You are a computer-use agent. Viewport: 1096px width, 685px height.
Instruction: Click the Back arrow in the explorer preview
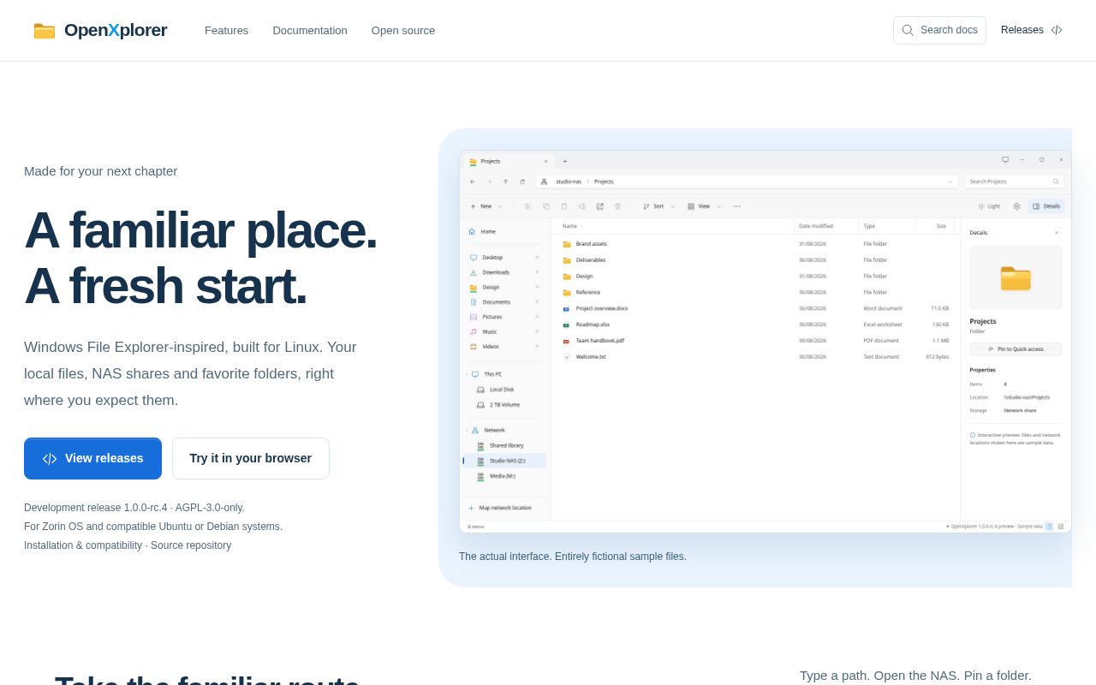click(x=473, y=182)
